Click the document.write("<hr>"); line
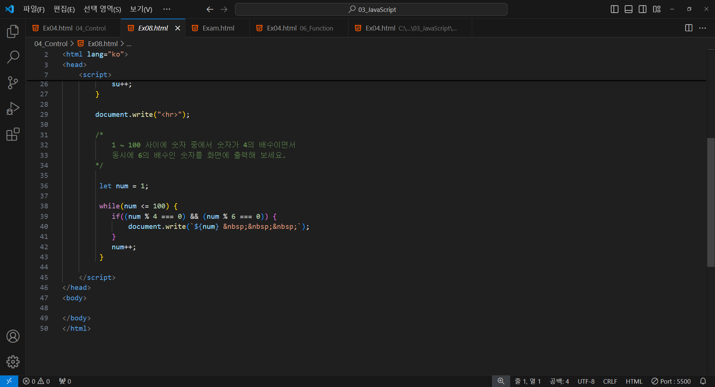 point(142,115)
